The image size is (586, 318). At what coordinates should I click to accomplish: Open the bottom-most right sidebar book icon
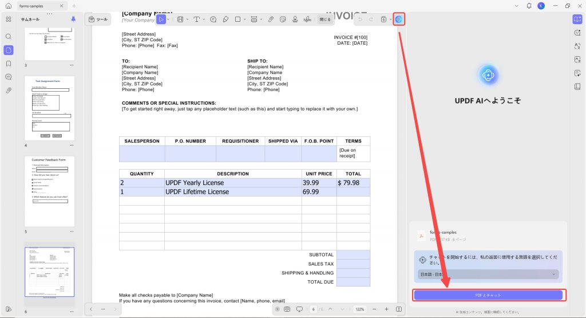(577, 87)
